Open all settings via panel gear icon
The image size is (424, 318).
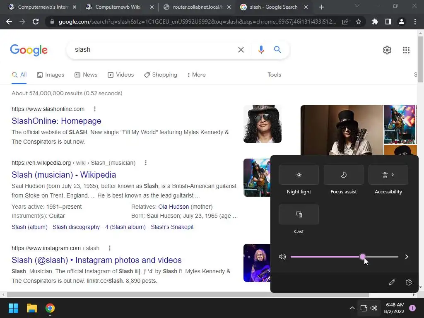pyautogui.click(x=409, y=282)
